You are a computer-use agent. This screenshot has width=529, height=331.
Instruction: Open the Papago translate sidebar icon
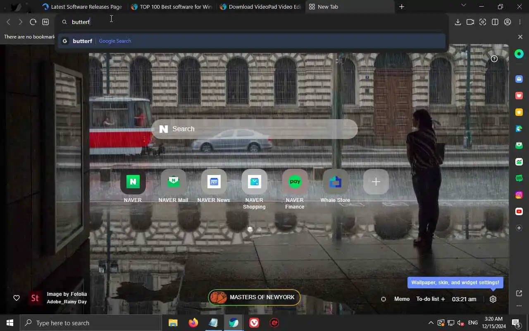519,129
